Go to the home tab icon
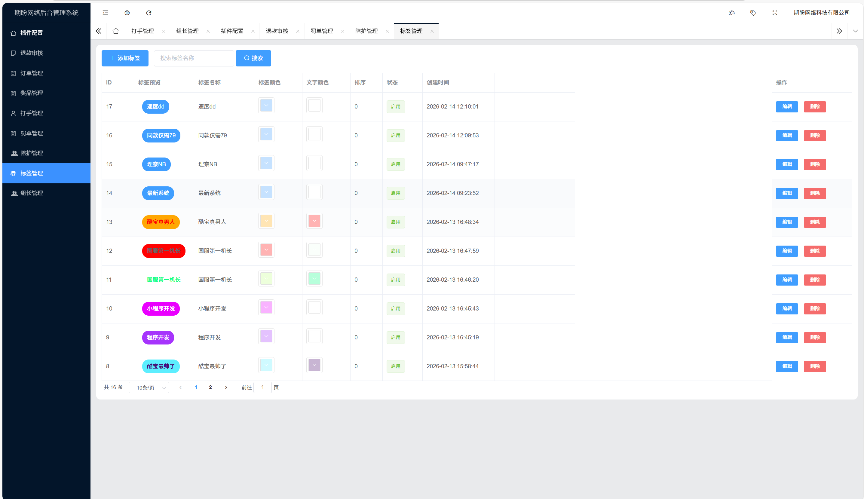The image size is (864, 499). [x=116, y=31]
